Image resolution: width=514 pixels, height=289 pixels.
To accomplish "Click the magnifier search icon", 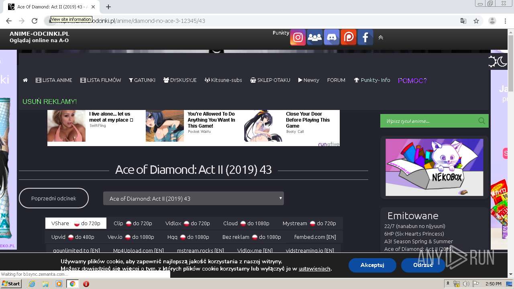I will [481, 121].
